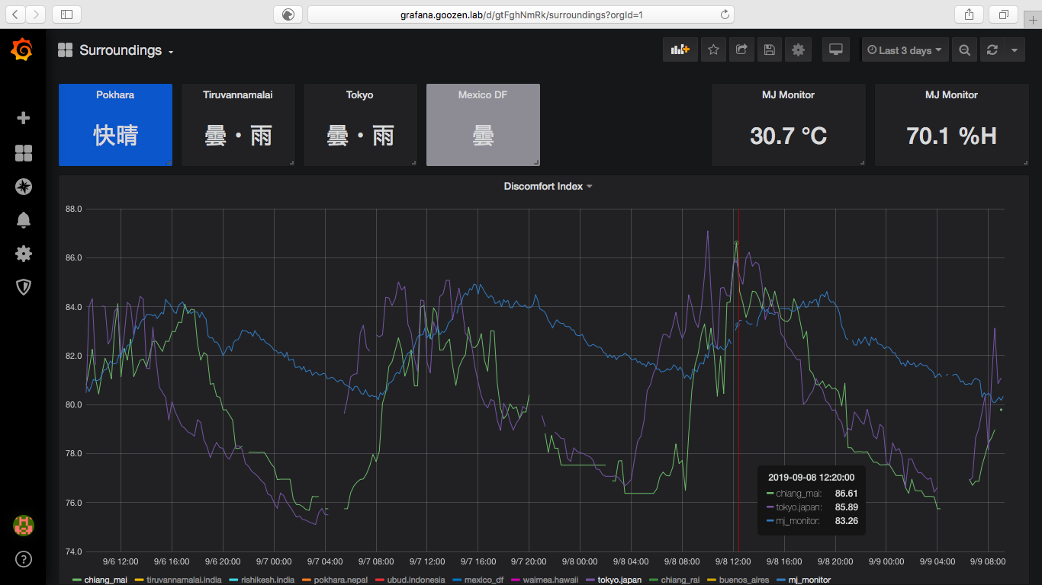
Task: Save the dashboard
Action: [x=770, y=50]
